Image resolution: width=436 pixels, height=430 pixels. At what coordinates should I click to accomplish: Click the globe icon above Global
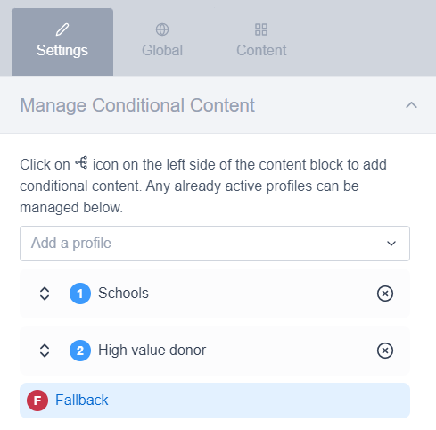click(x=162, y=29)
